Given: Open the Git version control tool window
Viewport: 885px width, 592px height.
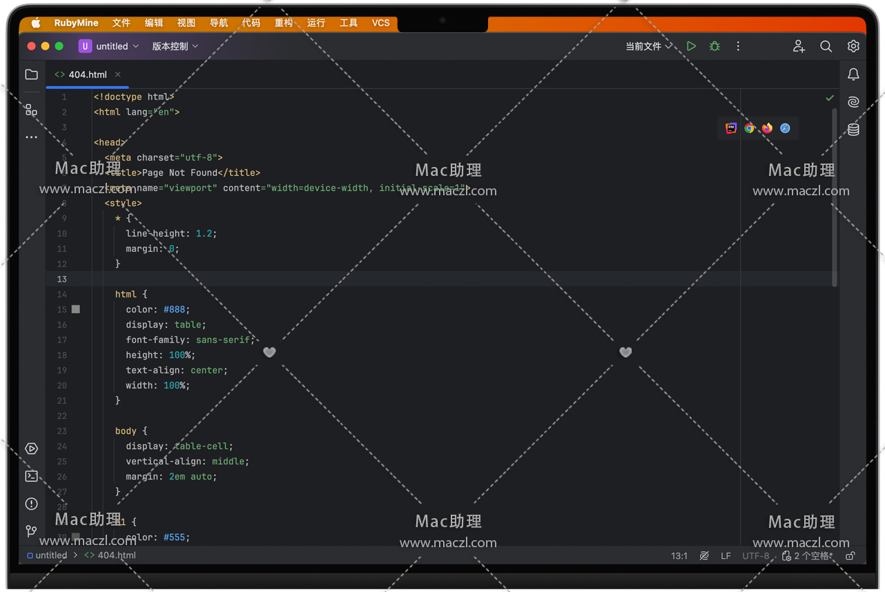Looking at the screenshot, I should tap(32, 531).
